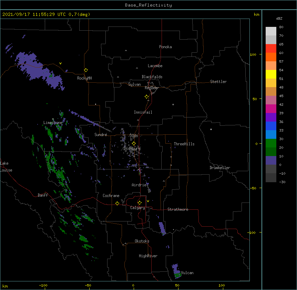The height and width of the screenshot is (290, 297).
Task: Click the yellow diamond marker below Cochrane
Action: (x=117, y=203)
